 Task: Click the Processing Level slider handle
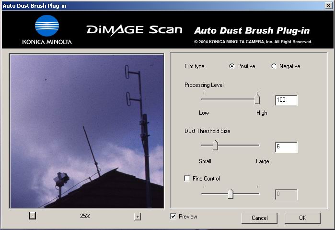pyautogui.click(x=257, y=99)
